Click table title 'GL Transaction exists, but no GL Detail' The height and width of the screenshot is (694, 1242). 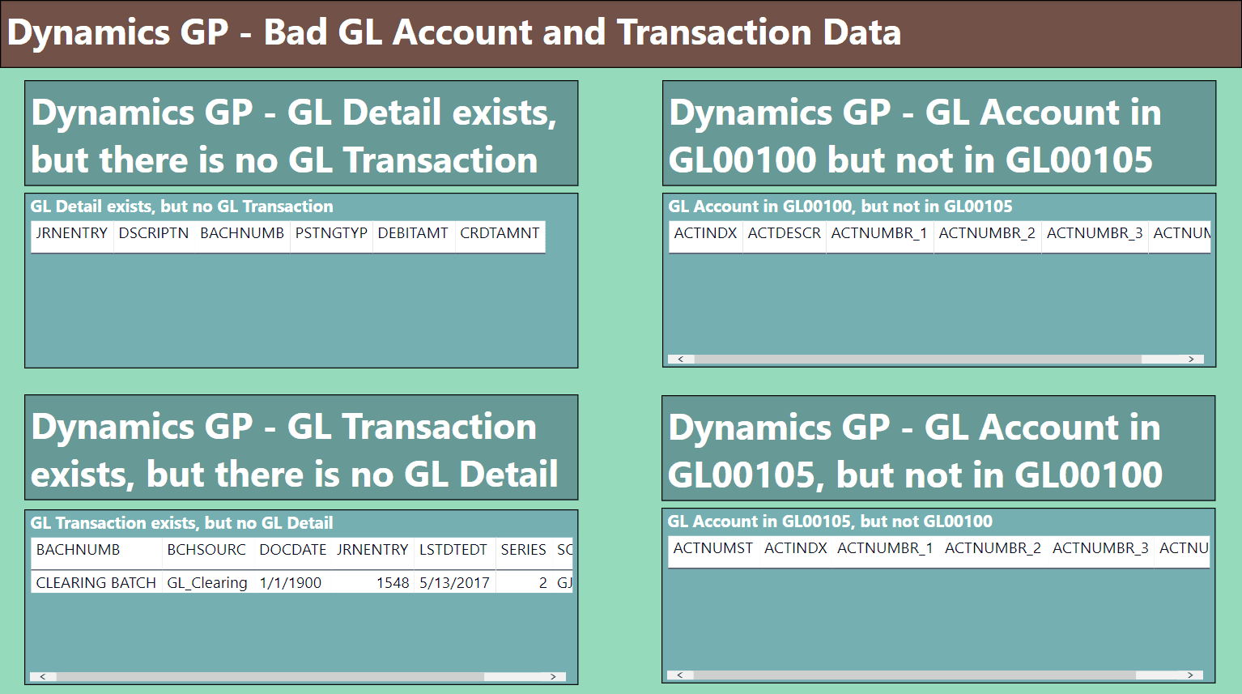pyautogui.click(x=181, y=523)
